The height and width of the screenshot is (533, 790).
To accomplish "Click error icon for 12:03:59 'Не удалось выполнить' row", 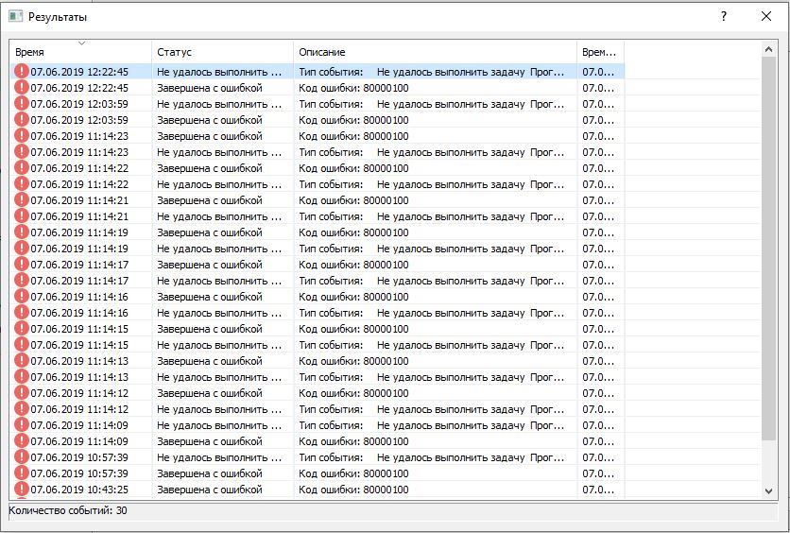I will pos(21,104).
